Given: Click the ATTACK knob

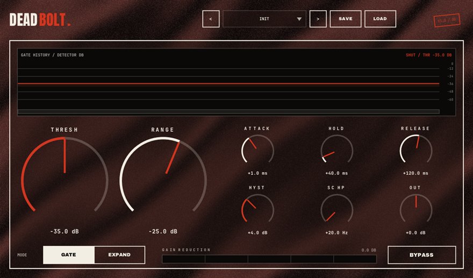Looking at the screenshot, I should pos(257,149).
